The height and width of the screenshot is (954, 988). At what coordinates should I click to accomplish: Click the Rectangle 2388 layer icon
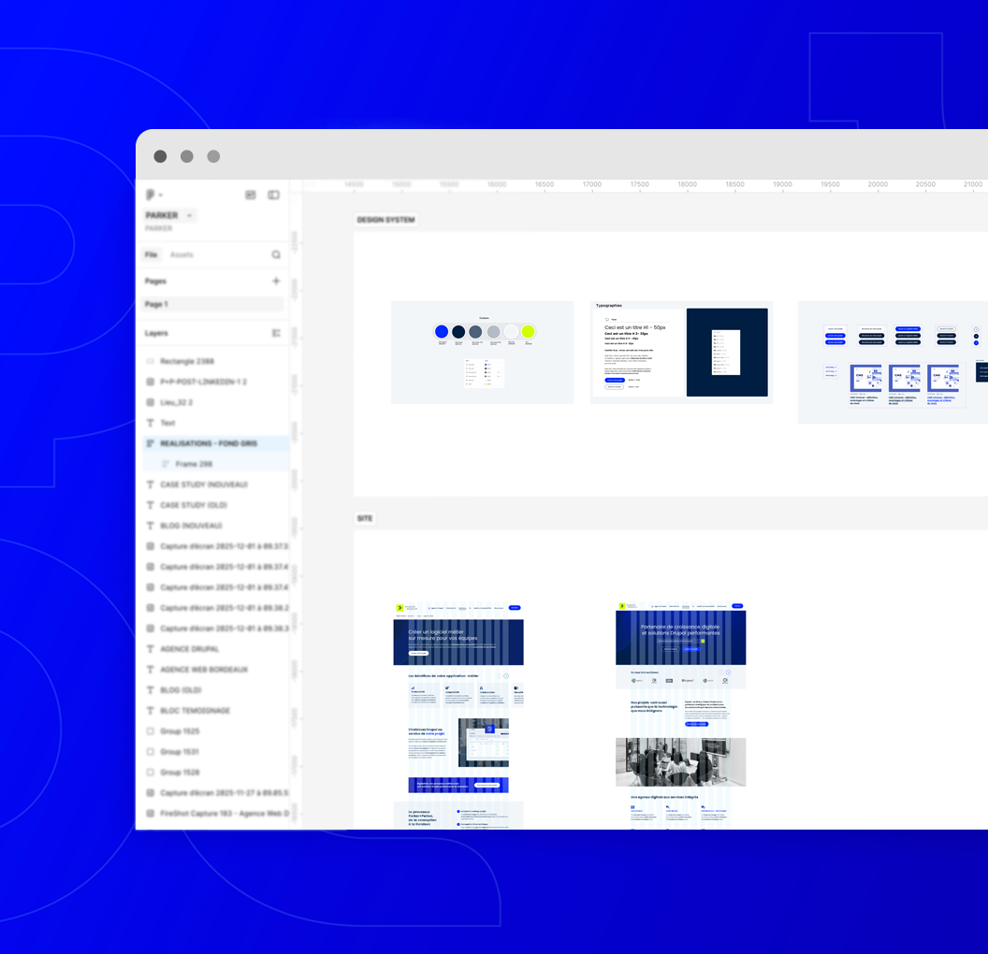(151, 361)
